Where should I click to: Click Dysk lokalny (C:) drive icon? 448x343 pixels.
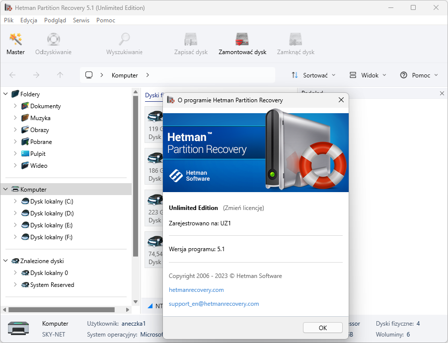point(25,202)
